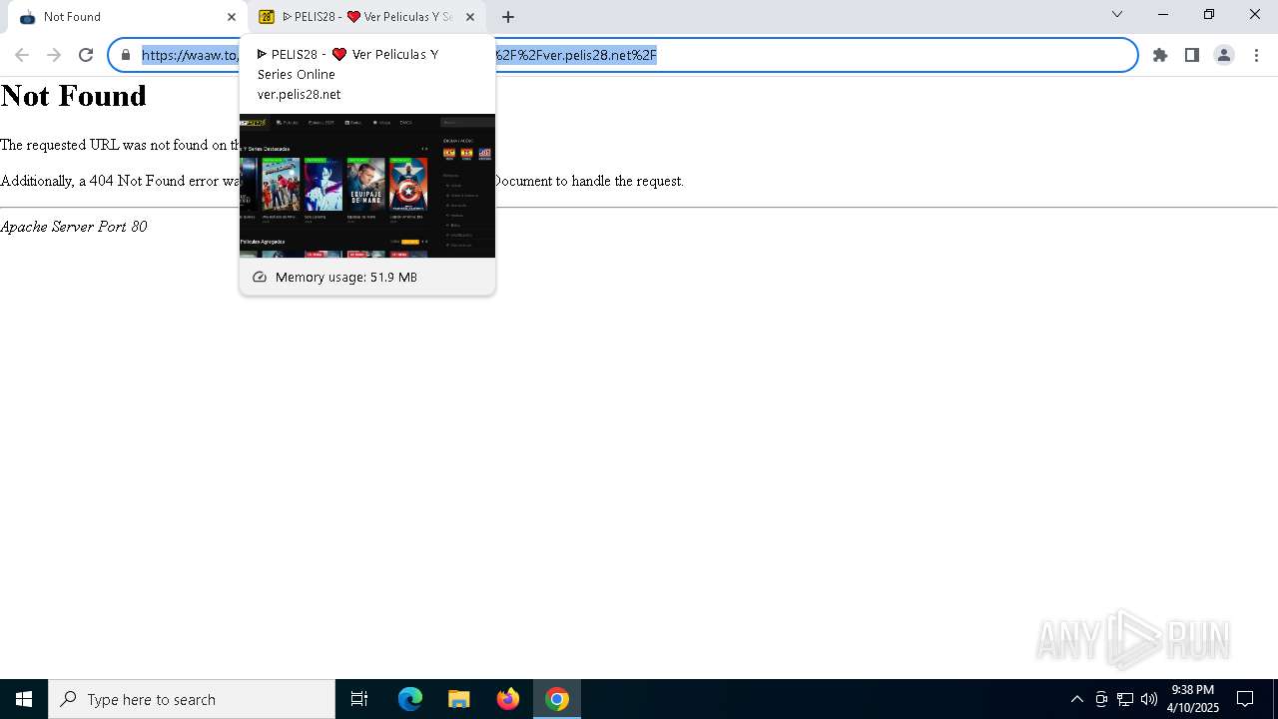Image resolution: width=1278 pixels, height=719 pixels.
Task: Launch Microsoft Edge from taskbar
Action: click(x=410, y=699)
